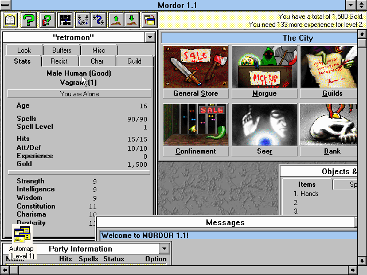Image resolution: width=367 pixels, height=275 pixels.
Task: Switch to the Buffers tab
Action: pyautogui.click(x=62, y=50)
